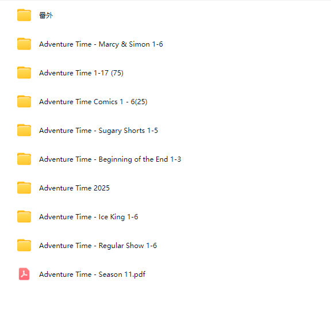The width and height of the screenshot is (331, 324).
Task: Open Adventure Time - Ice King 1-6
Action: click(88, 216)
